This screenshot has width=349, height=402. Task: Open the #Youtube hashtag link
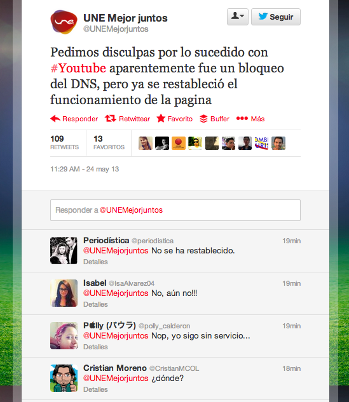click(x=78, y=68)
